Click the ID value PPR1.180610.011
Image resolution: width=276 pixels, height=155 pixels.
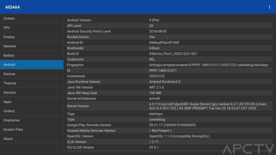point(163,71)
